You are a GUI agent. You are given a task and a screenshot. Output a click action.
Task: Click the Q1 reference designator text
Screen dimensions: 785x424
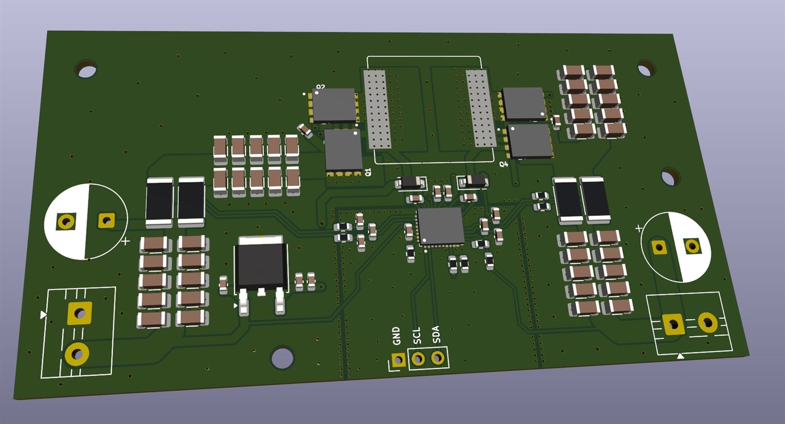367,171
